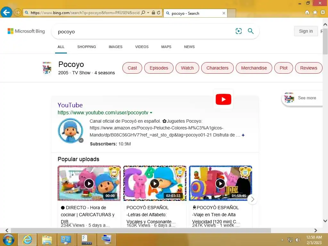Select the 'pocoyo - Search' browser tab
328x246 pixels.
[x=195, y=13]
